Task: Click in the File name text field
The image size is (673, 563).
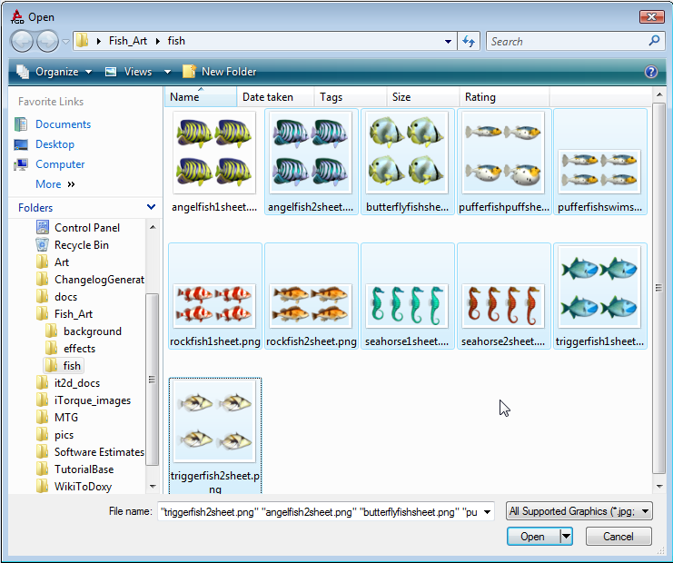Action: pyautogui.click(x=320, y=511)
